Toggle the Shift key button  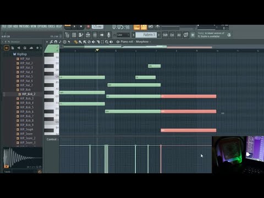[165, 35]
